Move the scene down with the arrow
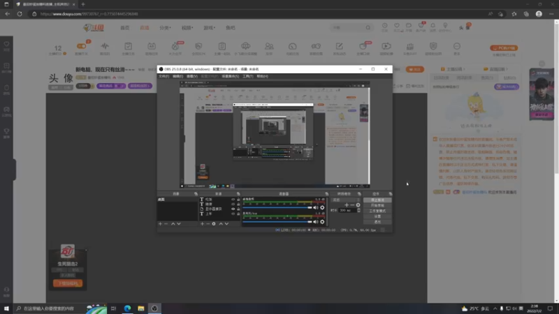559x314 pixels. tap(179, 224)
